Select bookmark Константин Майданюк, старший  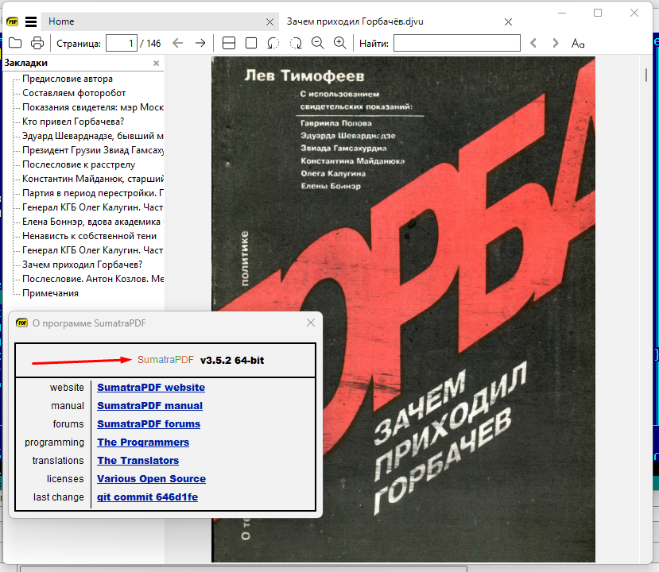[93, 179]
